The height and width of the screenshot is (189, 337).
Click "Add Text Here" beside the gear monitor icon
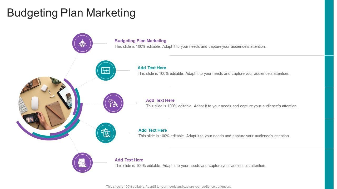point(152,130)
